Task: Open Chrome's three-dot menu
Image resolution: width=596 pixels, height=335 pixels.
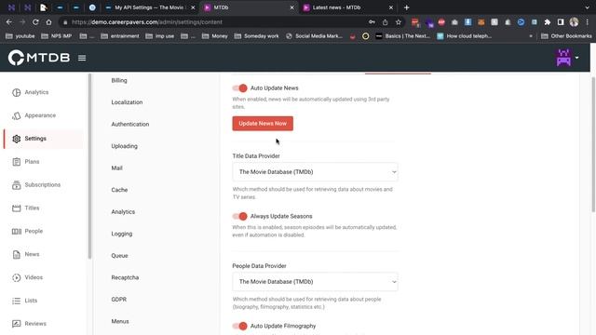Action: pos(588,22)
